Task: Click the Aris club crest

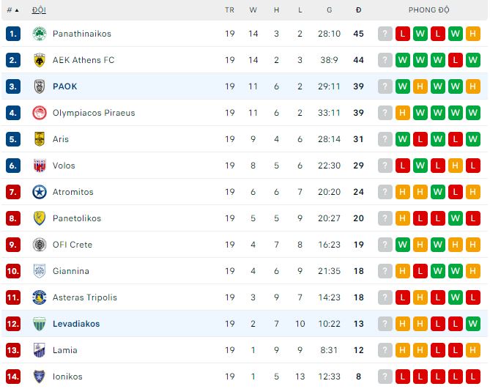Action: pyautogui.click(x=40, y=139)
